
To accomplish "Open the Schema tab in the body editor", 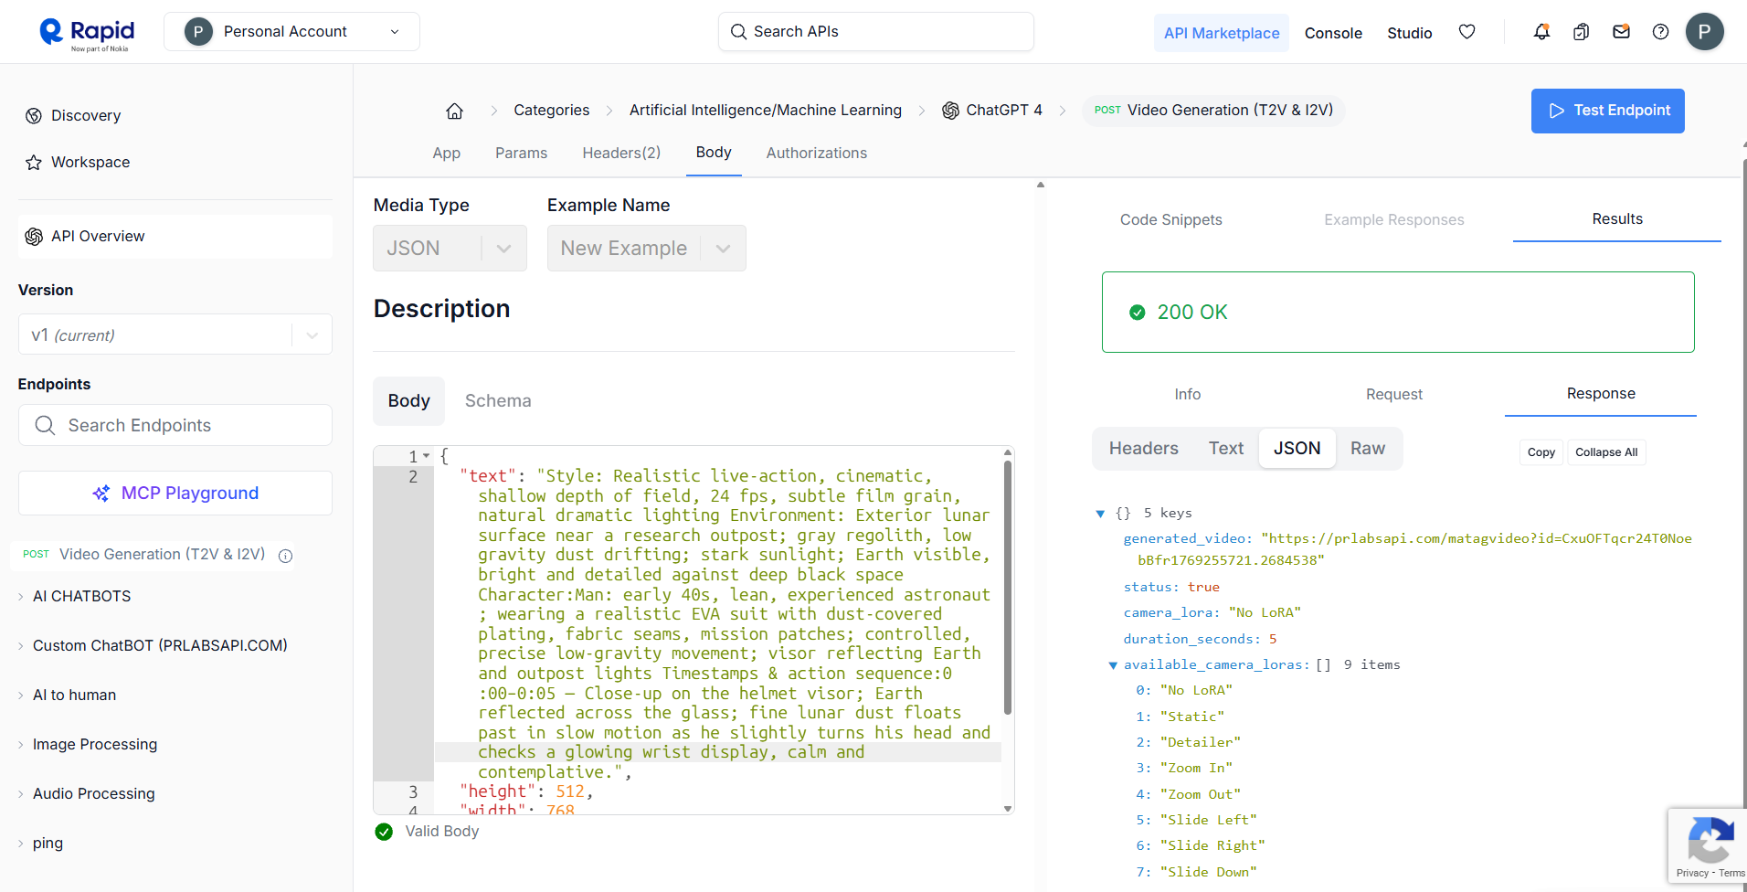I will [x=498, y=400].
